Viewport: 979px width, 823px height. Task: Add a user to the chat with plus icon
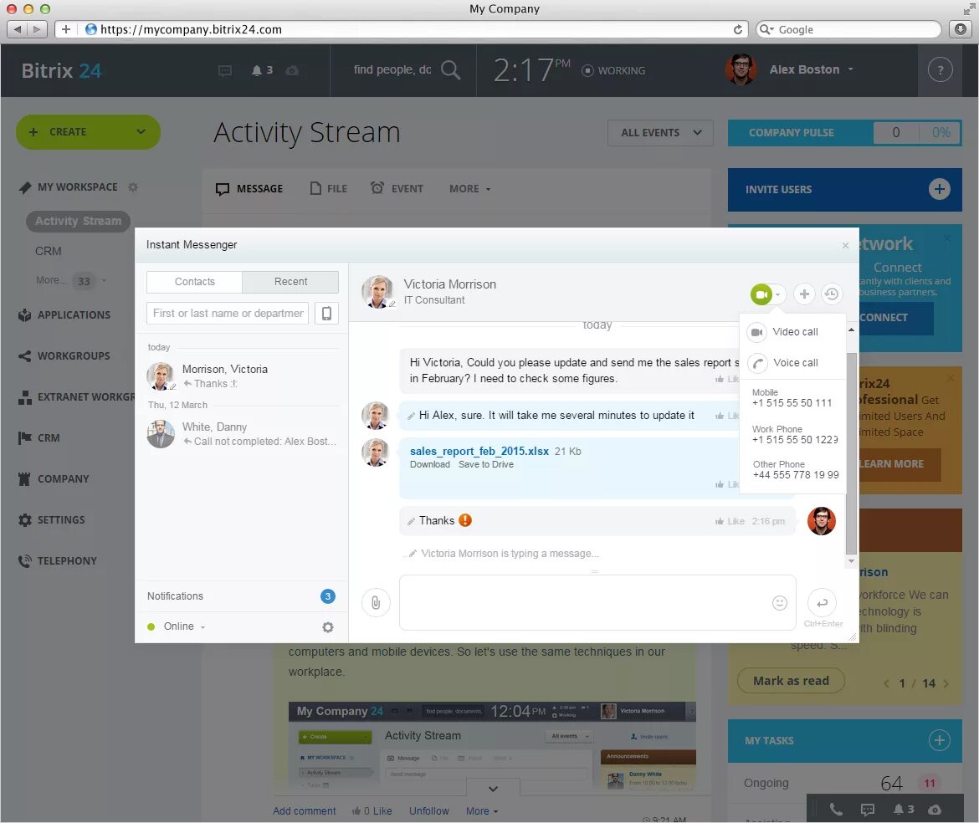tap(804, 294)
